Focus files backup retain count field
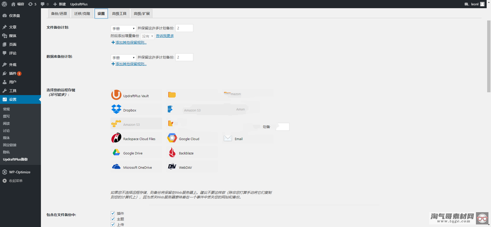 184,28
